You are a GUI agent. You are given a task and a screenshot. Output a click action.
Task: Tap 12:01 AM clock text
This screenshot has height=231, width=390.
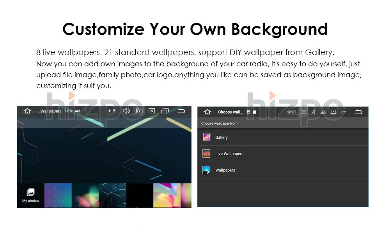pos(73,111)
